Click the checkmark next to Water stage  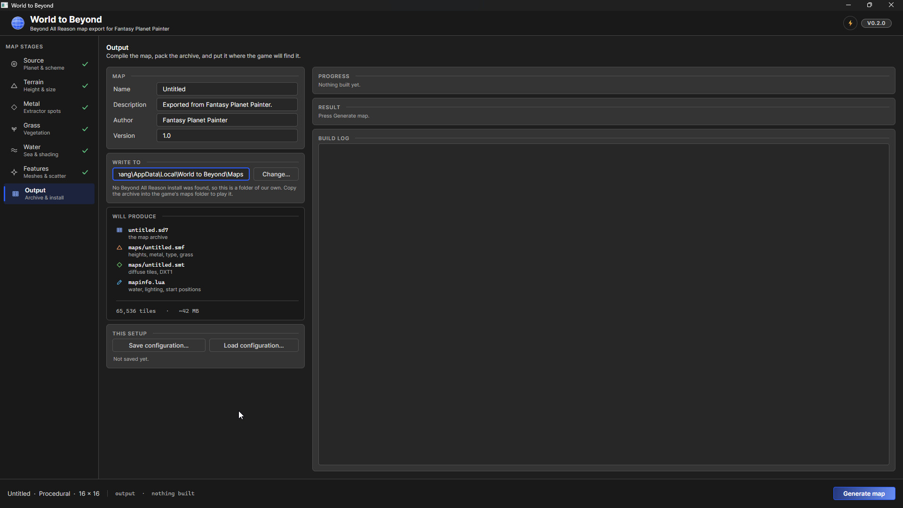(x=85, y=151)
